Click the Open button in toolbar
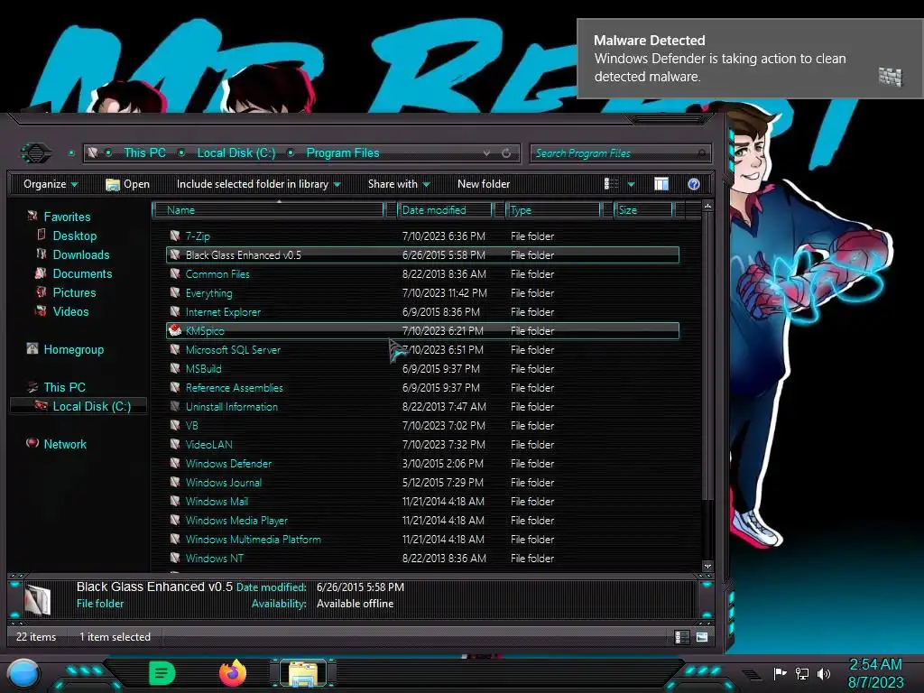 (x=127, y=184)
